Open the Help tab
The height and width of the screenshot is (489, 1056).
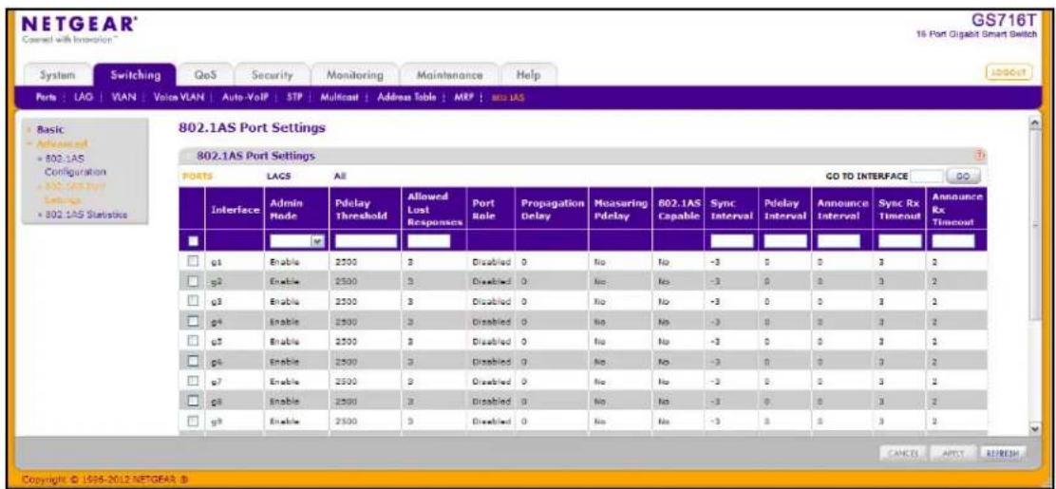[x=529, y=76]
